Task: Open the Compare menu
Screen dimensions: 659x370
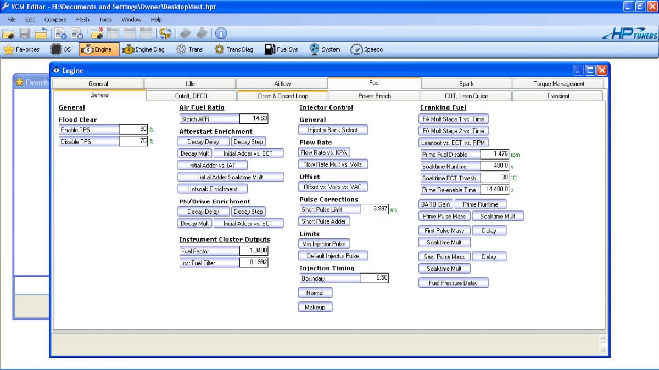Action: (55, 19)
